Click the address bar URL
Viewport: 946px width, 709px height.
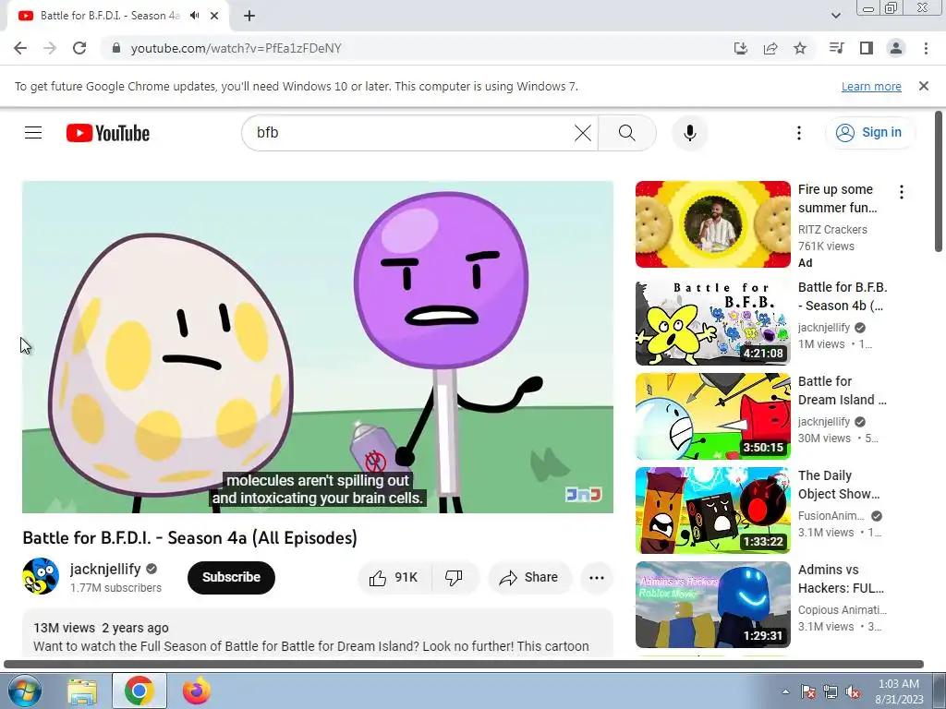tap(236, 48)
